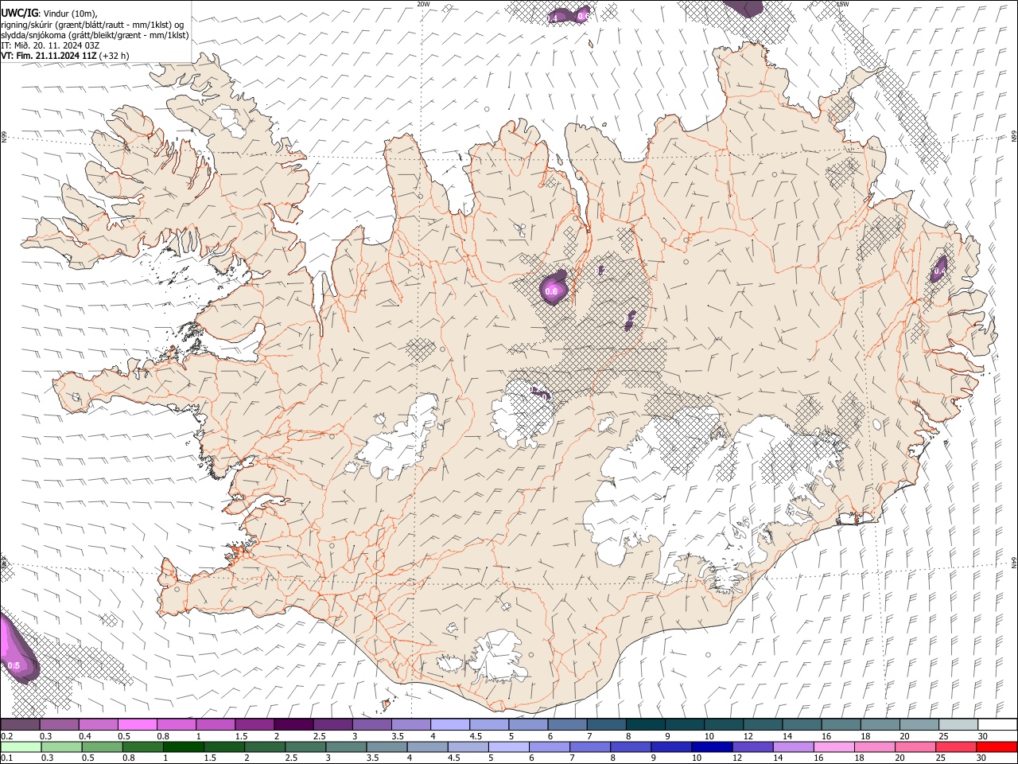The width and height of the screenshot is (1018, 764).
Task: Click the 8–9 dark teal swatch in purple-teal legend
Action: tap(645, 725)
